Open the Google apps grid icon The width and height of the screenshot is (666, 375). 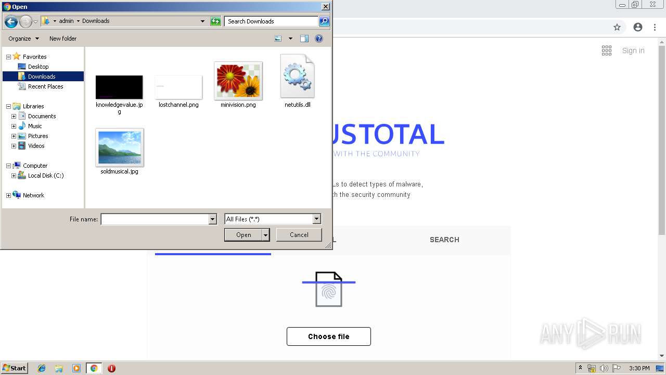[607, 51]
